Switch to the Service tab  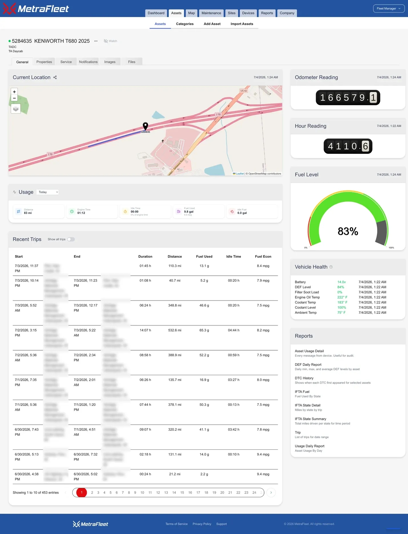[66, 62]
